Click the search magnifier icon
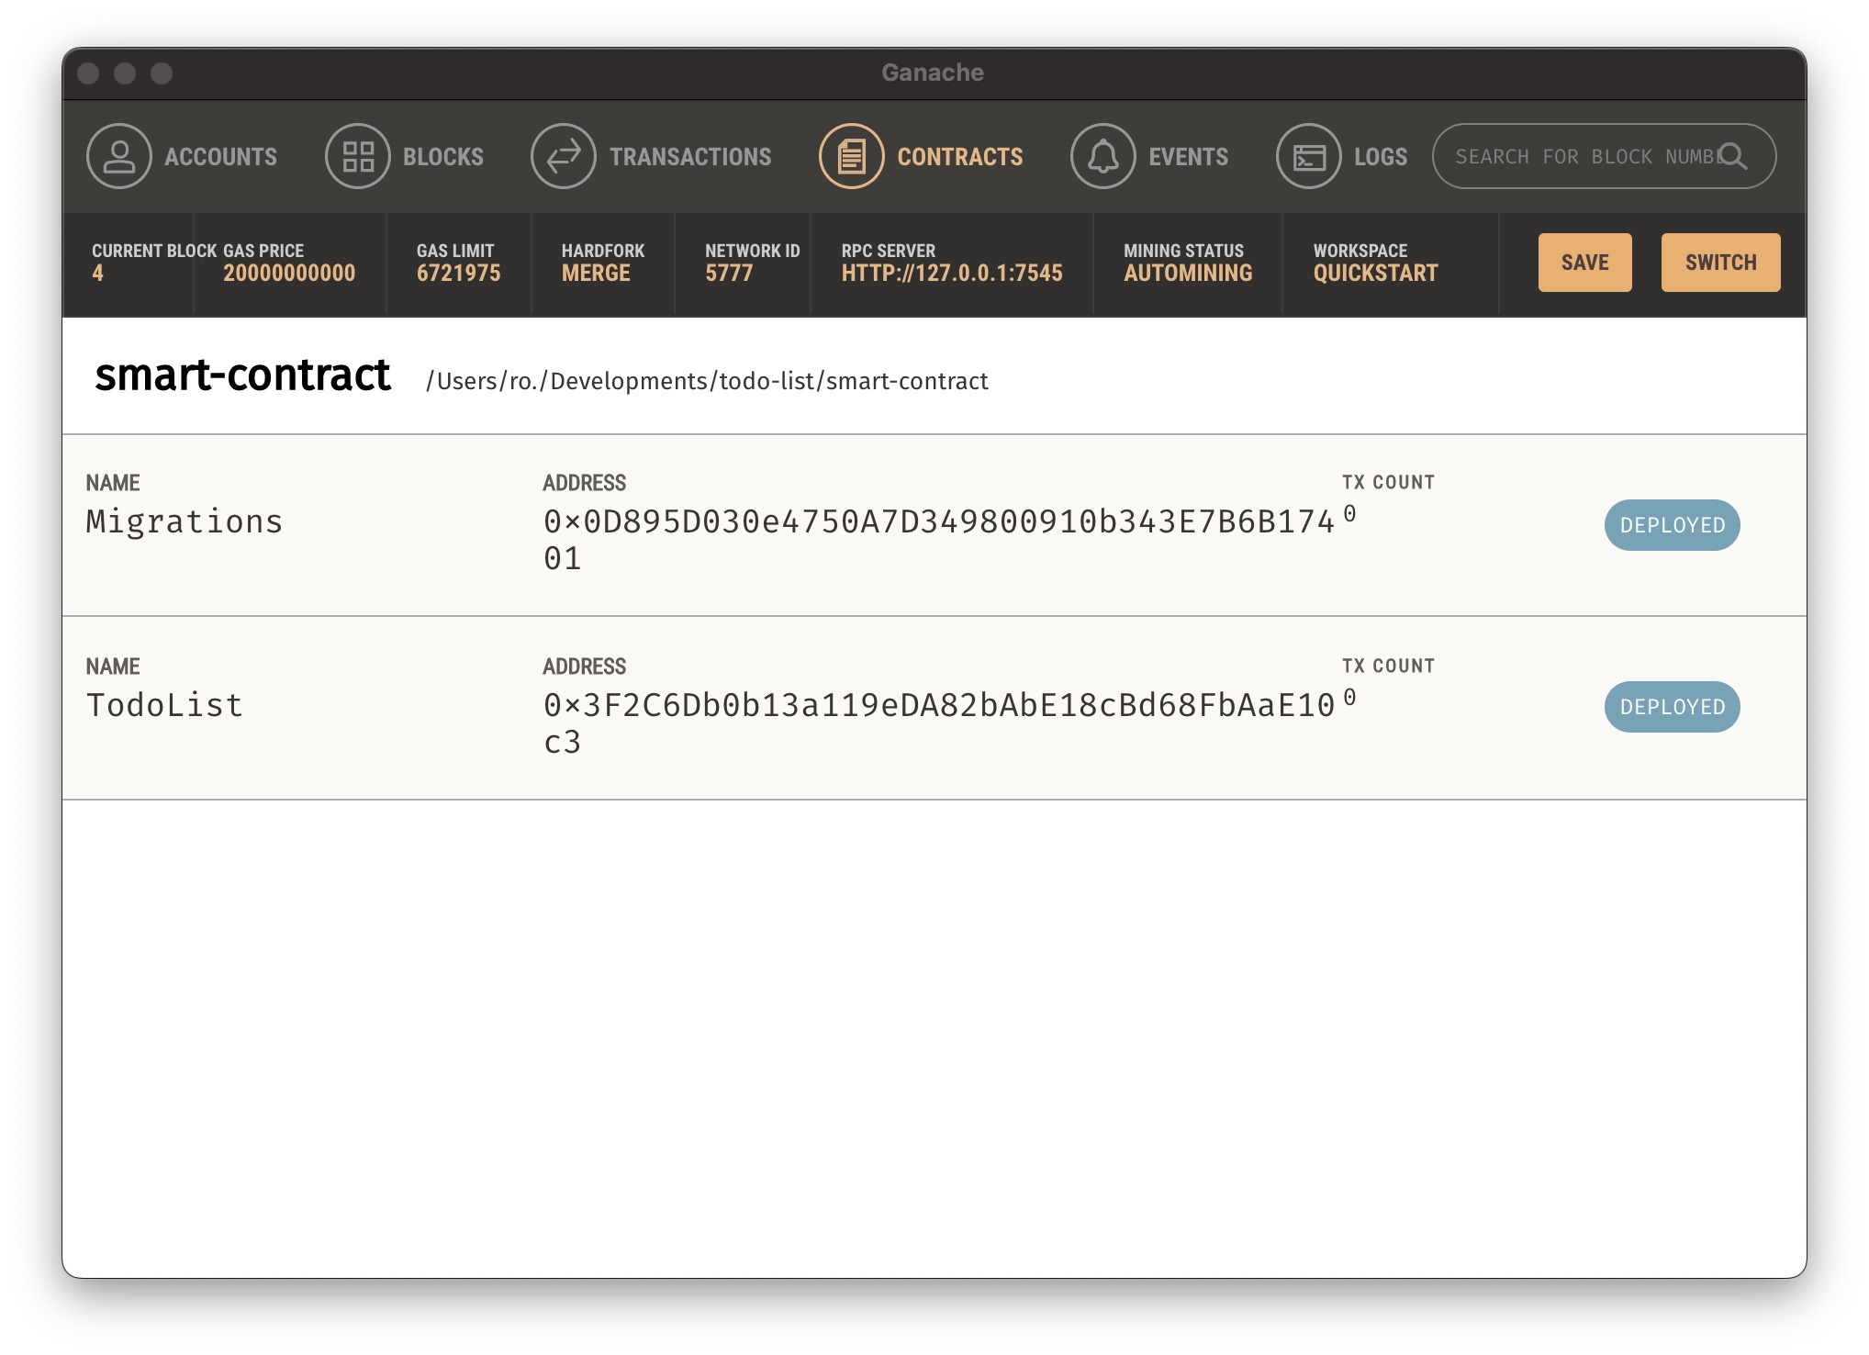Screen dimensions: 1869x1355 (1732, 156)
